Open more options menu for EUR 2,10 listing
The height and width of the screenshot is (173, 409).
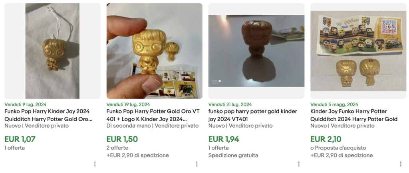coord(401,164)
